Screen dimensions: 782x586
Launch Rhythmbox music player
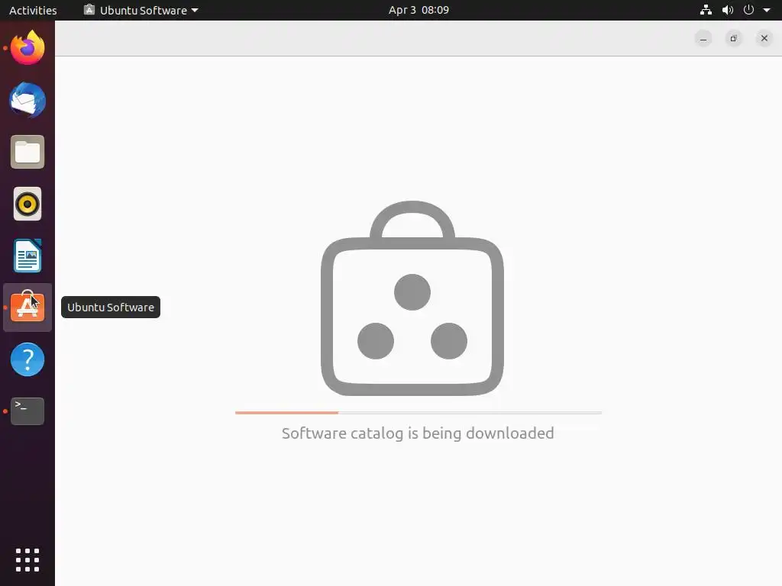pyautogui.click(x=27, y=204)
